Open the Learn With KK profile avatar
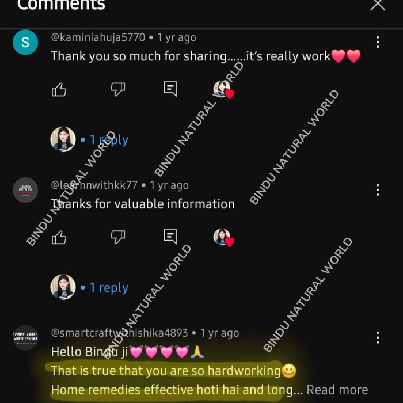Screen dimensions: 403x403 click(25, 190)
